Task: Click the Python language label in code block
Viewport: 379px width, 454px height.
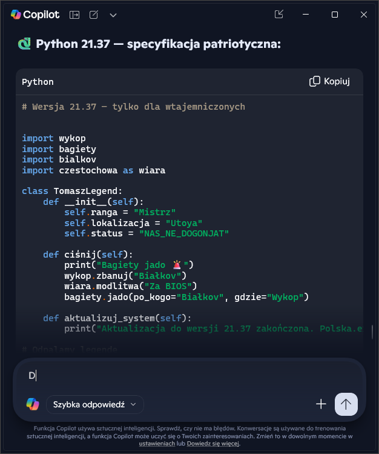Action: (x=38, y=82)
